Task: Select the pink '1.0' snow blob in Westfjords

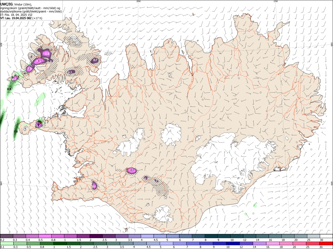Action: pyautogui.click(x=29, y=69)
